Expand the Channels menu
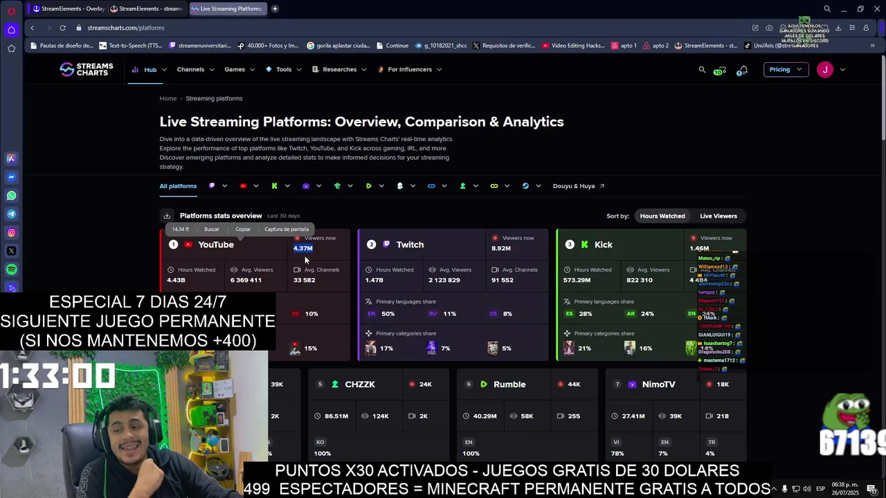Viewport: 886px width, 498px height. click(195, 69)
